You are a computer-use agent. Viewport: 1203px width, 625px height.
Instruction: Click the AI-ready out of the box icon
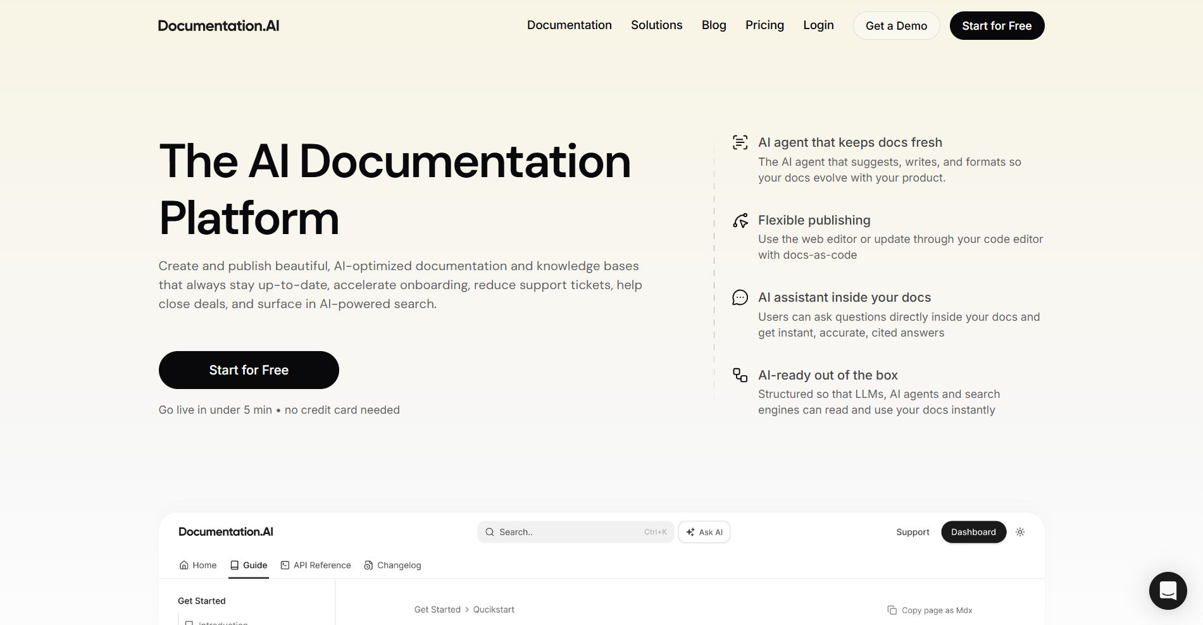pyautogui.click(x=740, y=375)
